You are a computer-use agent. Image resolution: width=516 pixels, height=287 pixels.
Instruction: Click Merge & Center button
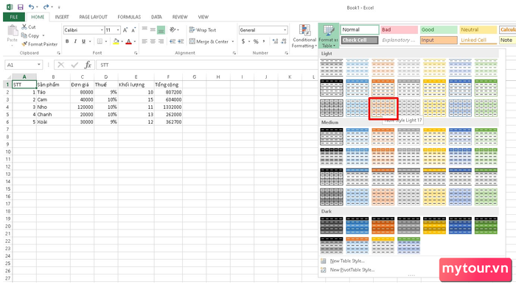click(x=209, y=42)
